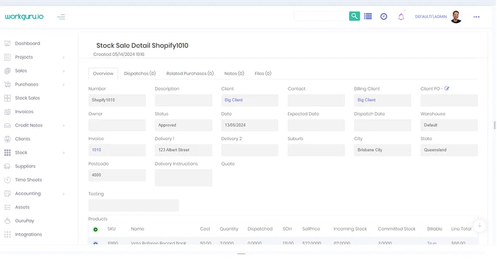Image resolution: width=497 pixels, height=279 pixels.
Task: Click the green search magnifier button
Action: (x=354, y=16)
